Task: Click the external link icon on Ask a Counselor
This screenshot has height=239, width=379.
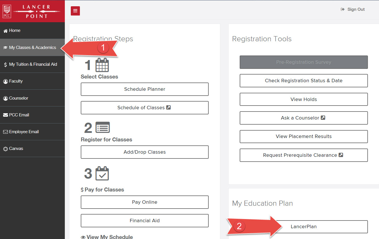Action: [x=323, y=118]
